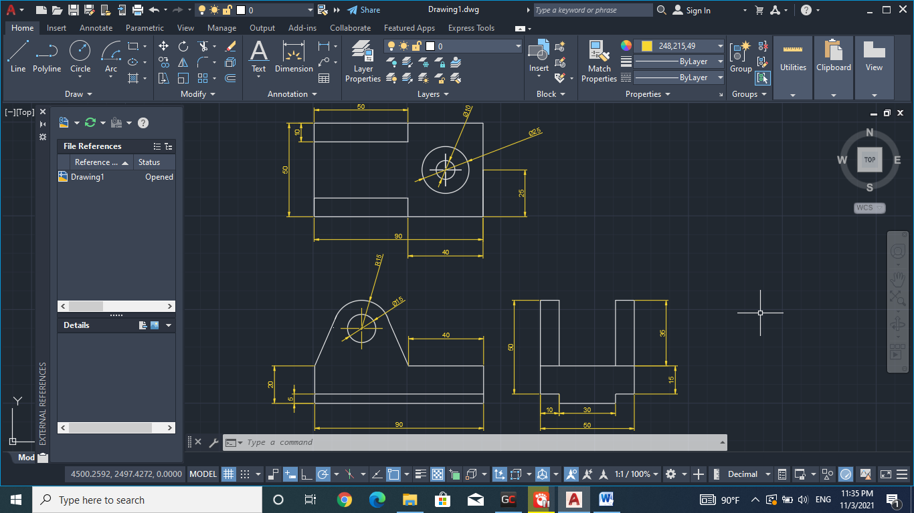Open External References help icon
914x513 pixels.
click(x=143, y=123)
